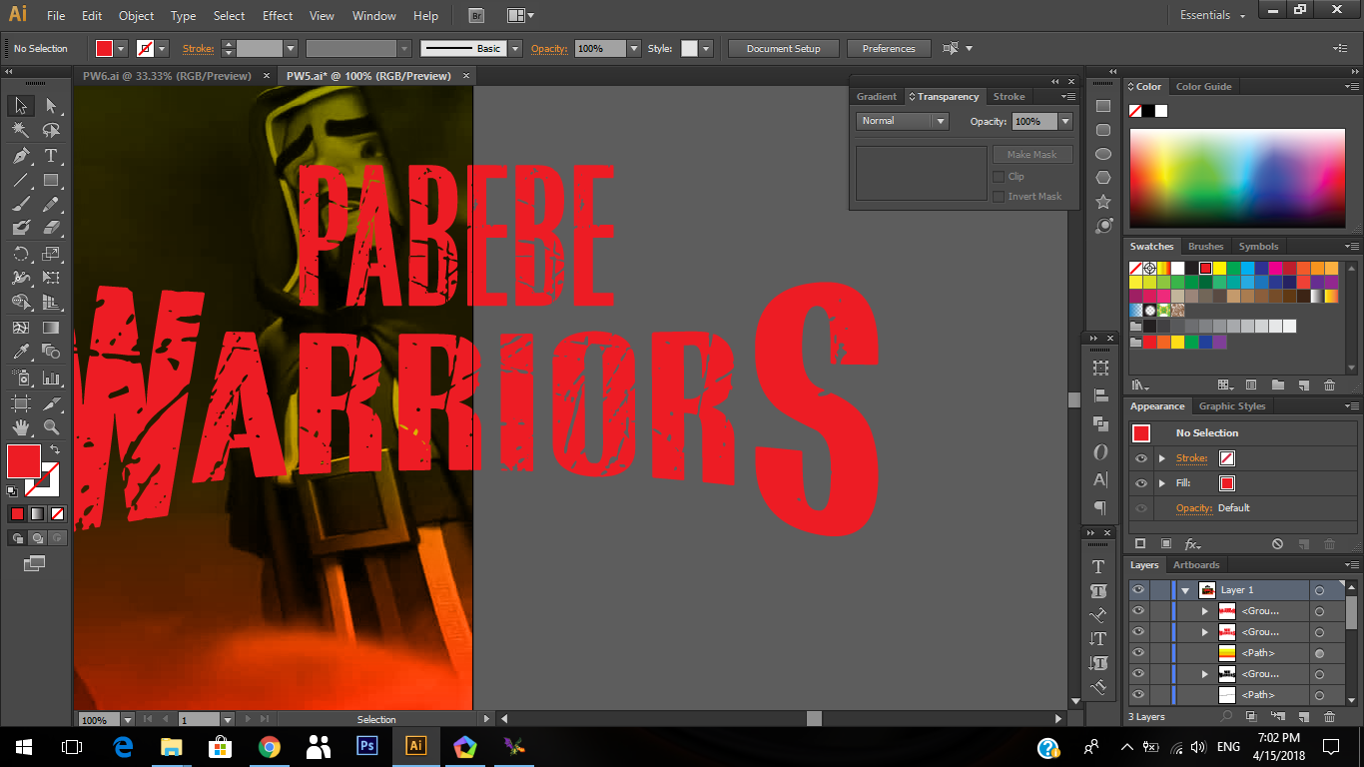
Task: Collapse Layer 1 disclosure triangle
Action: tap(1185, 590)
